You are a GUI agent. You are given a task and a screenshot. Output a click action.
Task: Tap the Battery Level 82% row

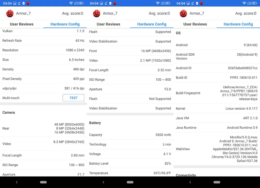tap(130, 164)
